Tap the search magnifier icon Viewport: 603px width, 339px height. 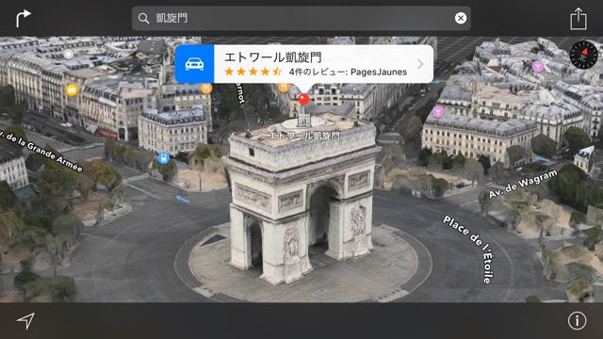(x=143, y=18)
